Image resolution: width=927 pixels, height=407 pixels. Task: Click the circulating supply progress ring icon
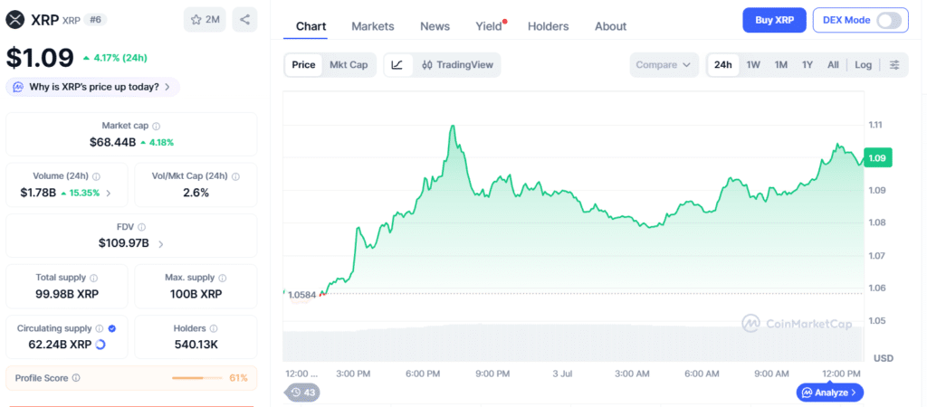tap(100, 345)
